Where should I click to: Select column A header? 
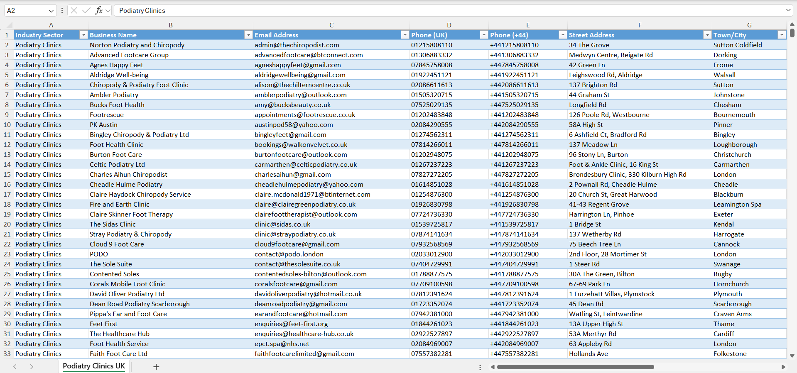51,25
